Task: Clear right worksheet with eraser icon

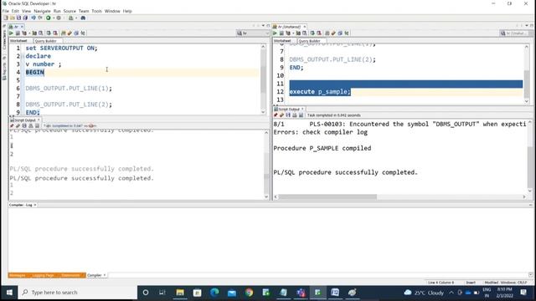Action: (x=333, y=33)
